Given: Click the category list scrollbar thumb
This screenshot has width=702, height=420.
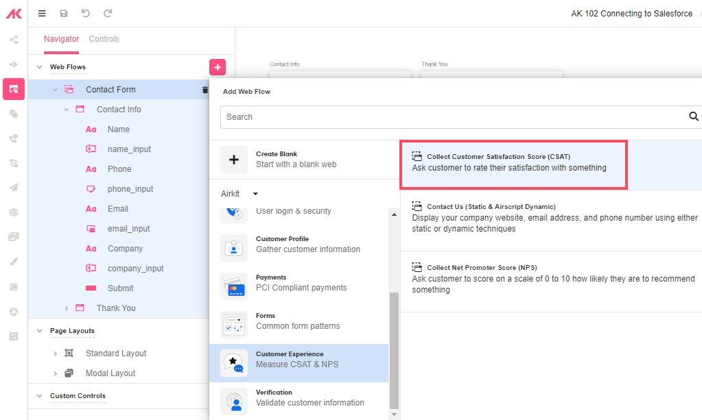Looking at the screenshot, I should pos(394,350).
